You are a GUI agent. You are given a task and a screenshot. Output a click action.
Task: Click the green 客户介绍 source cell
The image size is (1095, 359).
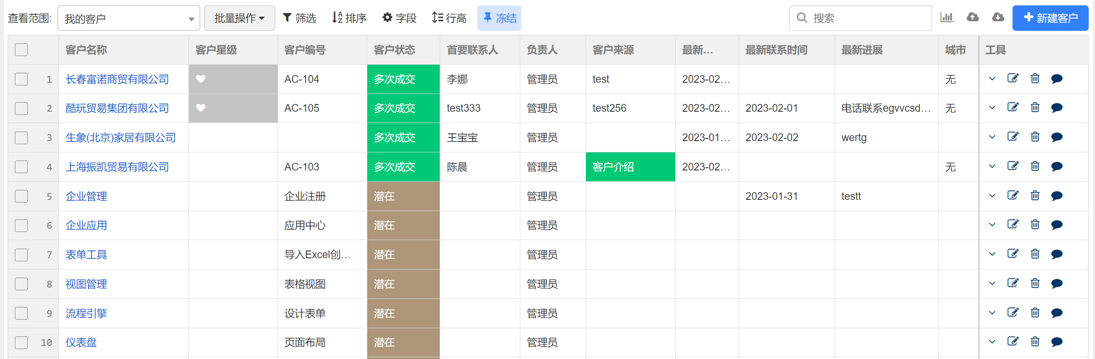click(630, 167)
